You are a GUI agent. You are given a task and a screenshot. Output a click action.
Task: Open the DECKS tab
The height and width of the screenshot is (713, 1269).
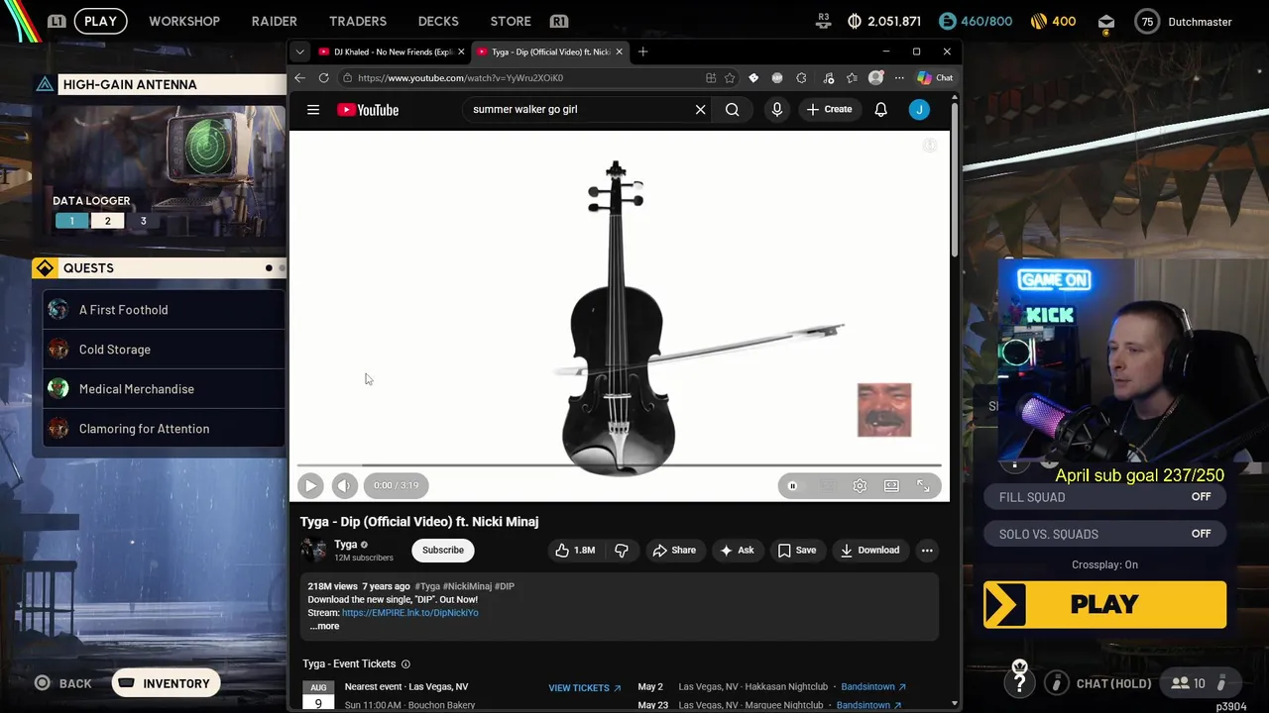pos(438,21)
